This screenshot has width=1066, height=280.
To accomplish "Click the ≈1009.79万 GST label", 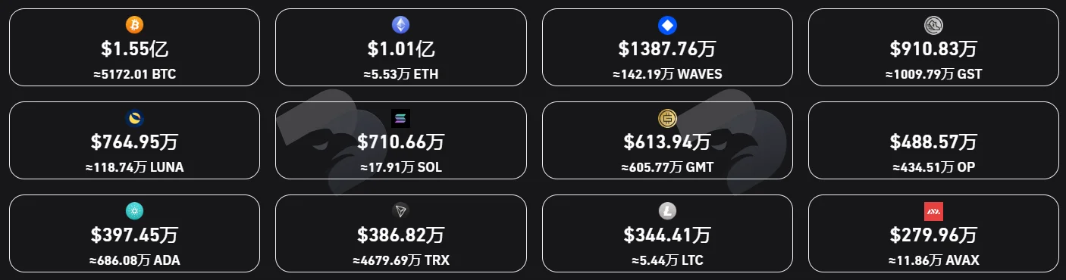I will click(x=933, y=74).
